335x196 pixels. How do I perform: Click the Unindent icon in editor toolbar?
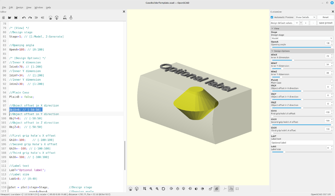(36, 18)
